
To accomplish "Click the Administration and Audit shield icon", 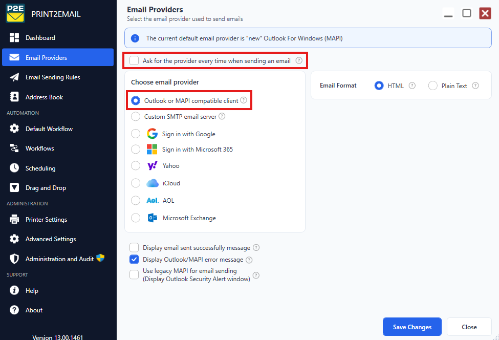I will 14,259.
